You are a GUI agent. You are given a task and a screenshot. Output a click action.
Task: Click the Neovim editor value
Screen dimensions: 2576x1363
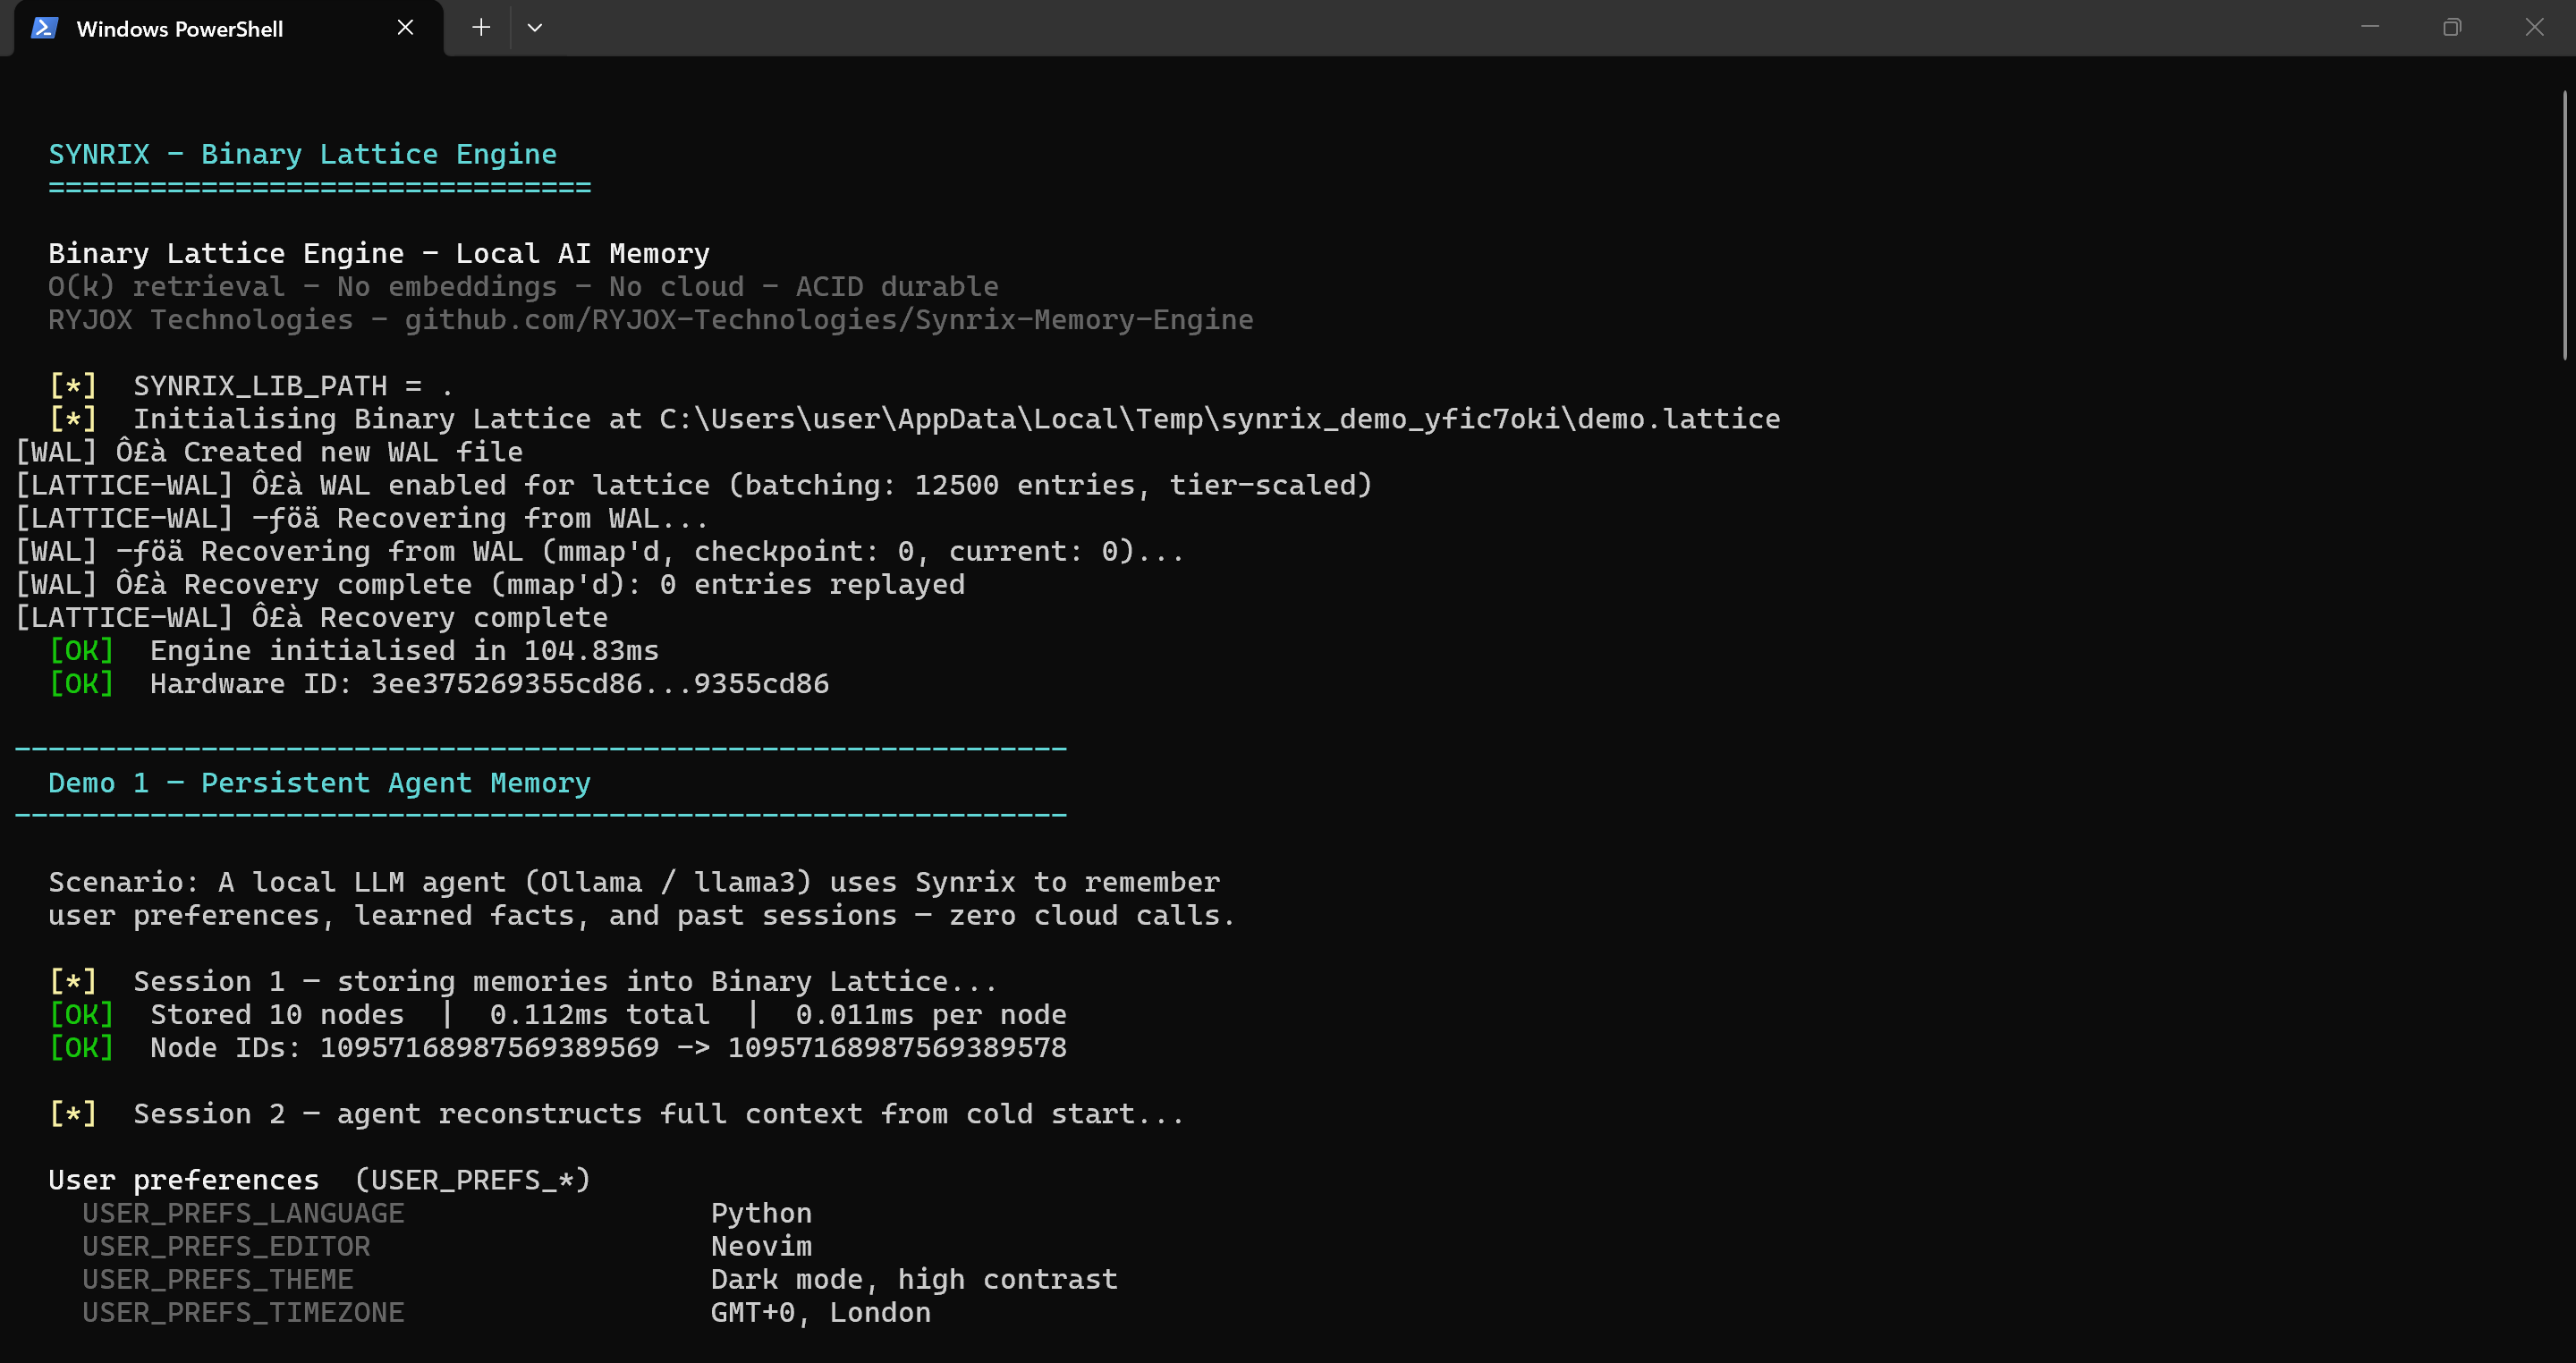click(761, 1246)
